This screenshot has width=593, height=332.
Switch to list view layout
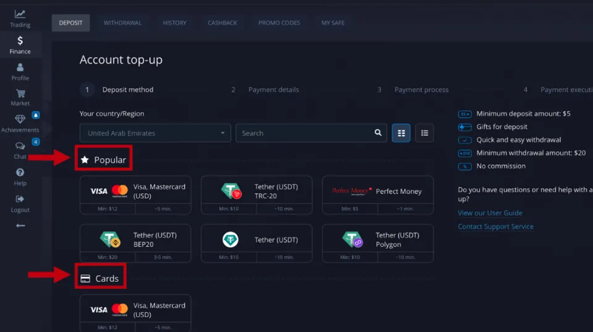(424, 133)
